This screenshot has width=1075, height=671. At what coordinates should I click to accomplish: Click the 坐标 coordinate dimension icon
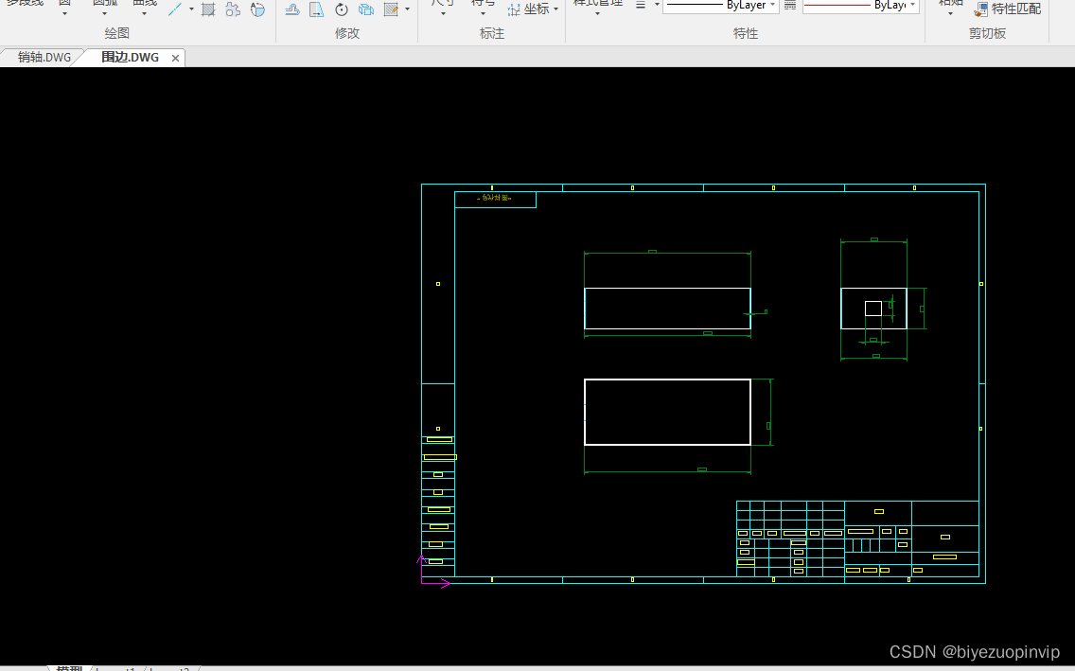[514, 9]
